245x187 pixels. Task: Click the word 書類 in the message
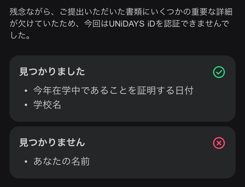point(134,12)
